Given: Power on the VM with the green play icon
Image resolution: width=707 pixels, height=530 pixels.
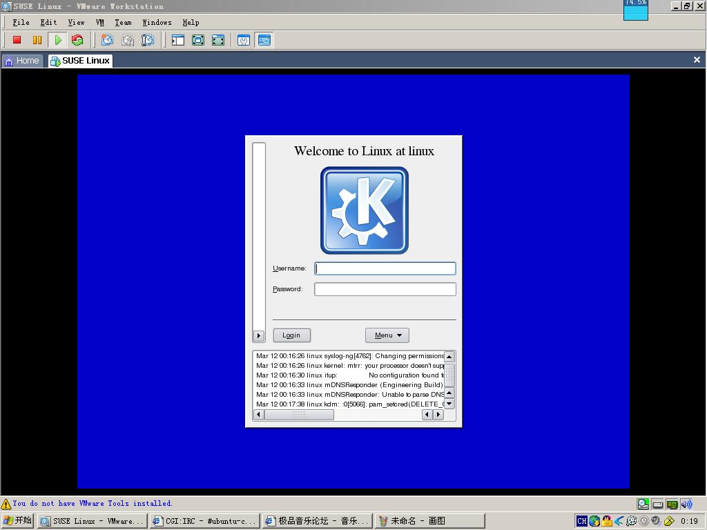Looking at the screenshot, I should click(x=58, y=40).
